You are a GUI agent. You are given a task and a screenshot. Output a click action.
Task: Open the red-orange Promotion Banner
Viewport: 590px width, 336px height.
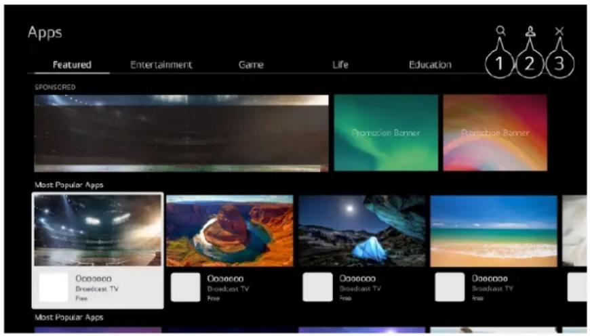pyautogui.click(x=495, y=133)
